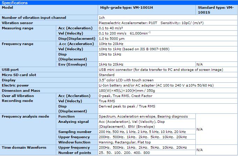Click Acc (Accleration) recording mode label
The width and height of the screenshot is (238, 156).
74,96
